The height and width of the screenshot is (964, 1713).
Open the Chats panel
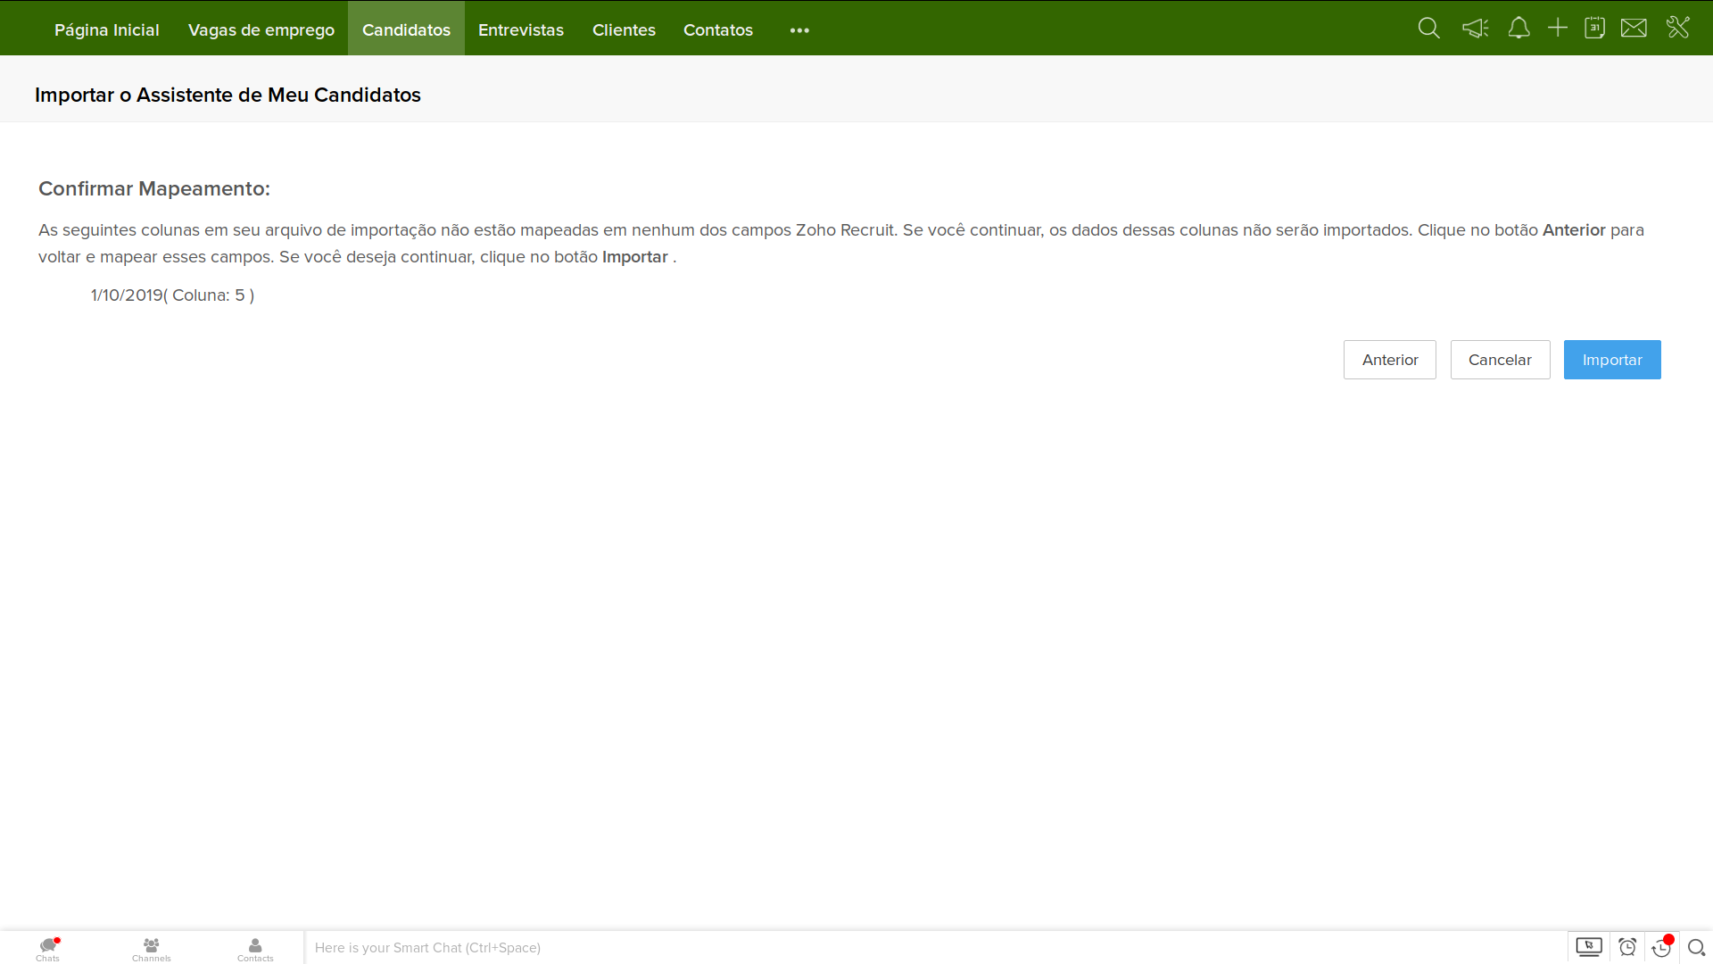coord(48,949)
